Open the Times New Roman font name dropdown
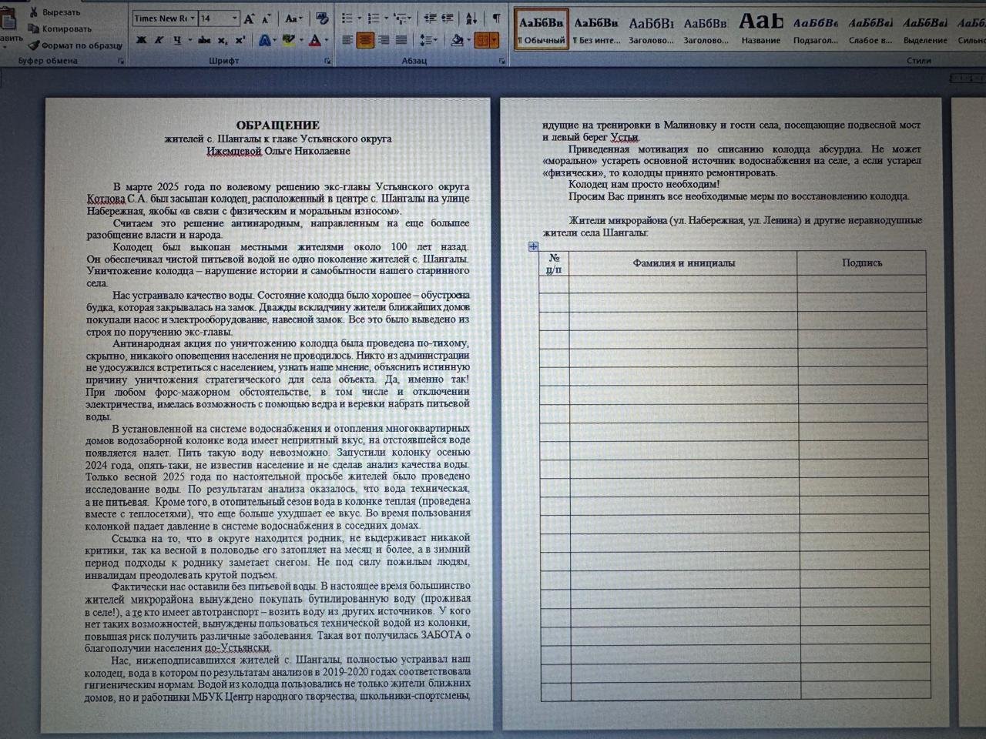The height and width of the screenshot is (739, 986). [192, 18]
